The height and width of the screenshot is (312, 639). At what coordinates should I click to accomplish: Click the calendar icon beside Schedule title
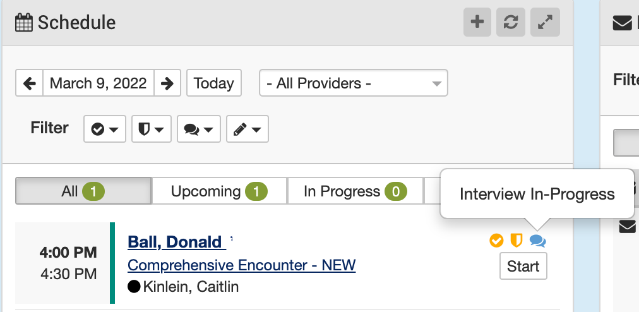tap(24, 23)
